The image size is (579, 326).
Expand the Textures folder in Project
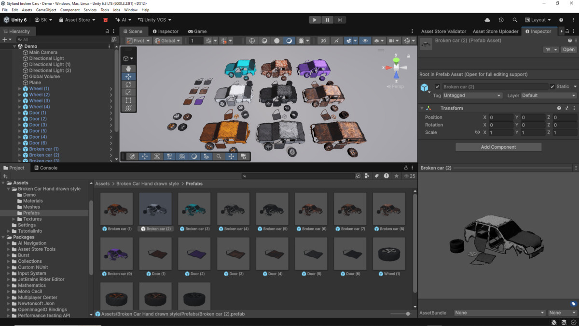[x=14, y=219]
